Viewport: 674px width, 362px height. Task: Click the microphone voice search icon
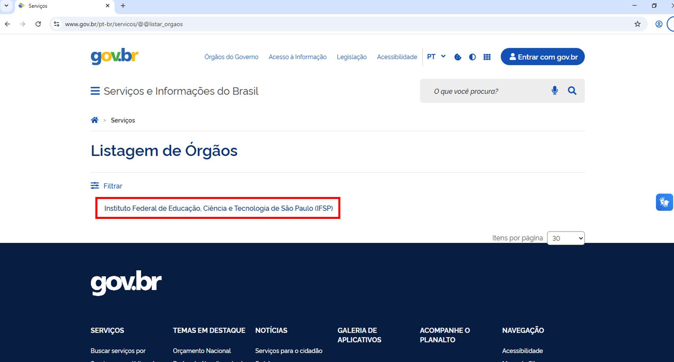[554, 91]
